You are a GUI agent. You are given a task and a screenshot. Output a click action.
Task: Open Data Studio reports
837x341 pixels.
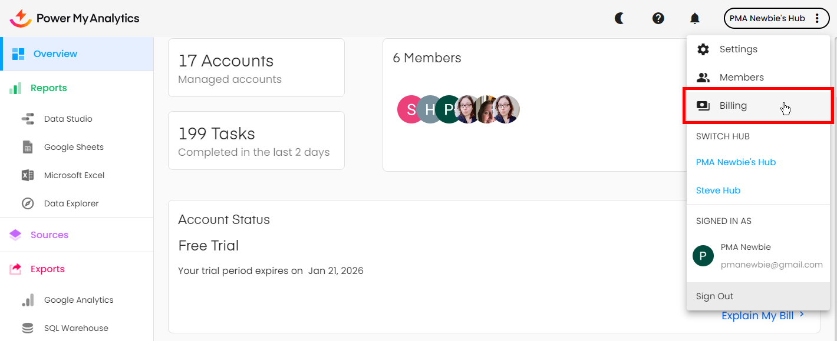[x=68, y=119]
